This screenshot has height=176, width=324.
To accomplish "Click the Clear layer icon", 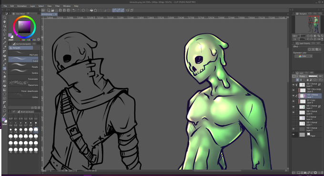I will [83, 10].
